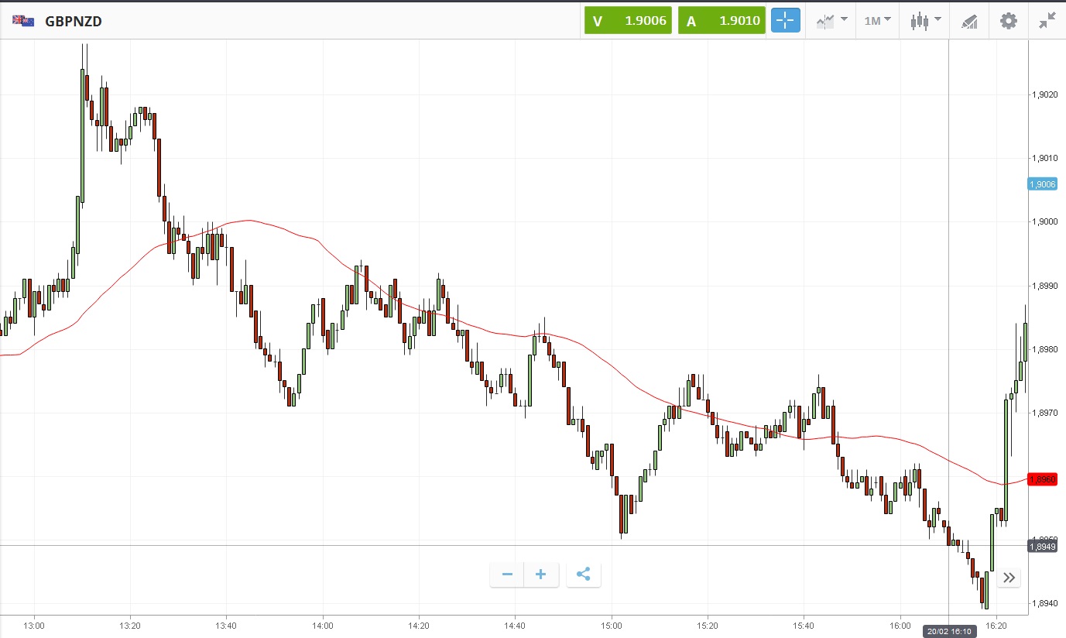Click the 15:40 time axis label
The width and height of the screenshot is (1066, 638).
[x=804, y=626]
